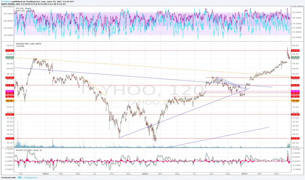
Task: Click the green 52.63 last-price tag on right scale
Action: (295, 57)
